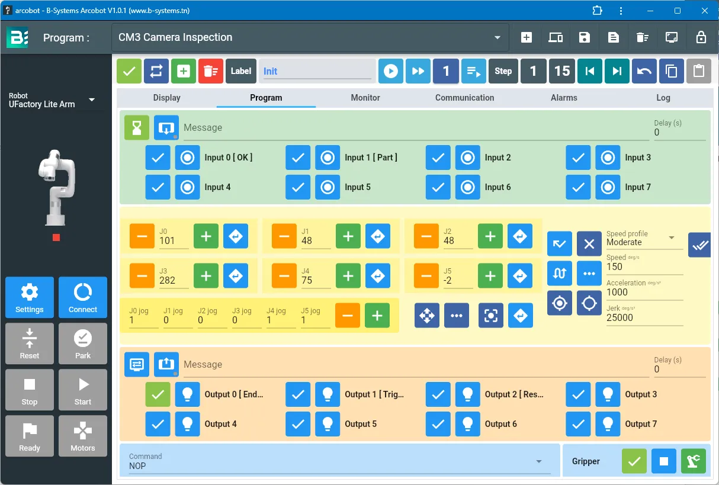
Task: Click the Park button
Action: coord(83,343)
